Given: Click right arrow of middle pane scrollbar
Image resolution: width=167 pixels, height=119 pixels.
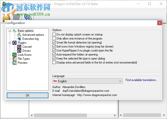Looking at the screenshot, I should click(115, 115).
